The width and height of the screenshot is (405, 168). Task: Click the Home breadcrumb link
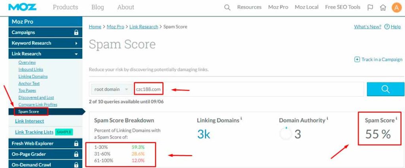point(95,27)
